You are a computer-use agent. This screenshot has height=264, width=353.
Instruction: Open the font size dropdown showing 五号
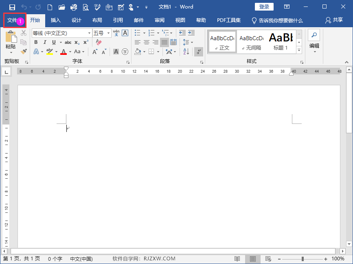pos(109,33)
